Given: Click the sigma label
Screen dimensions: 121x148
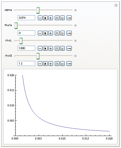Looking at the screenshot, I should point(8,10).
